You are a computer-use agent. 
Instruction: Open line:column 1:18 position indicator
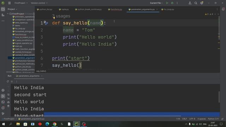[x=178, y=119]
